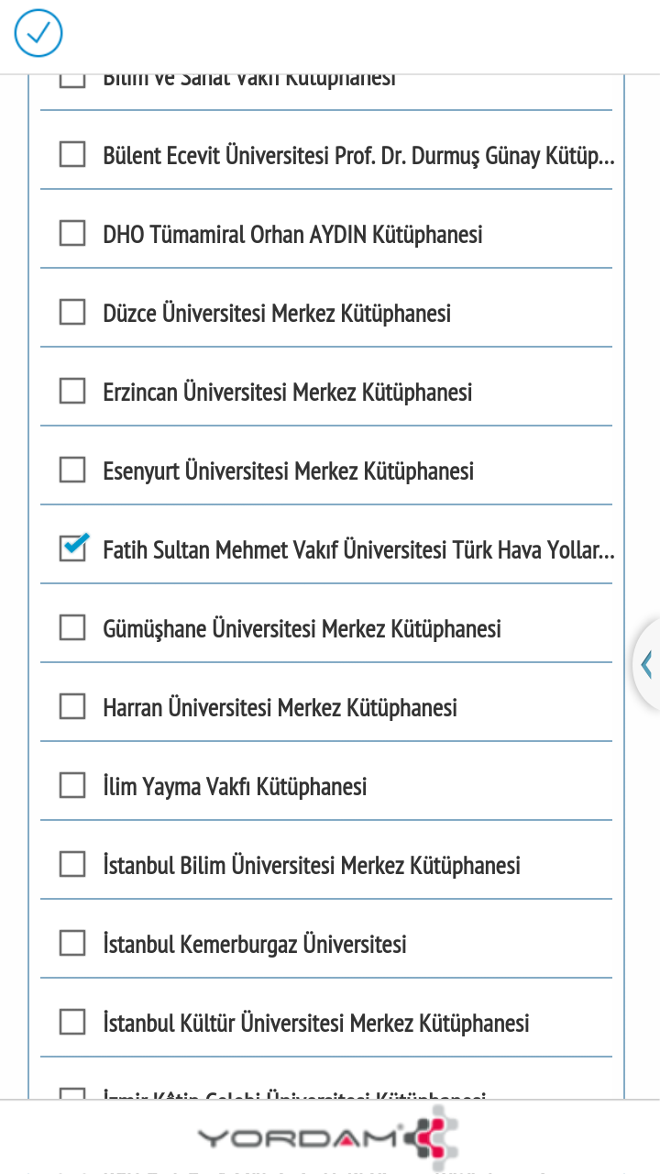Enable İstanbul Bilim Üniversitesi checkbox
The width and height of the screenshot is (660, 1174).
tap(72, 865)
